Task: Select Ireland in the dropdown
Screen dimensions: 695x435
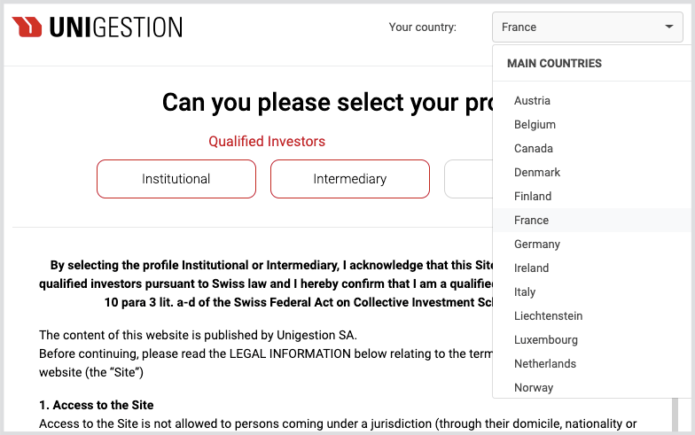Action: tap(592, 268)
